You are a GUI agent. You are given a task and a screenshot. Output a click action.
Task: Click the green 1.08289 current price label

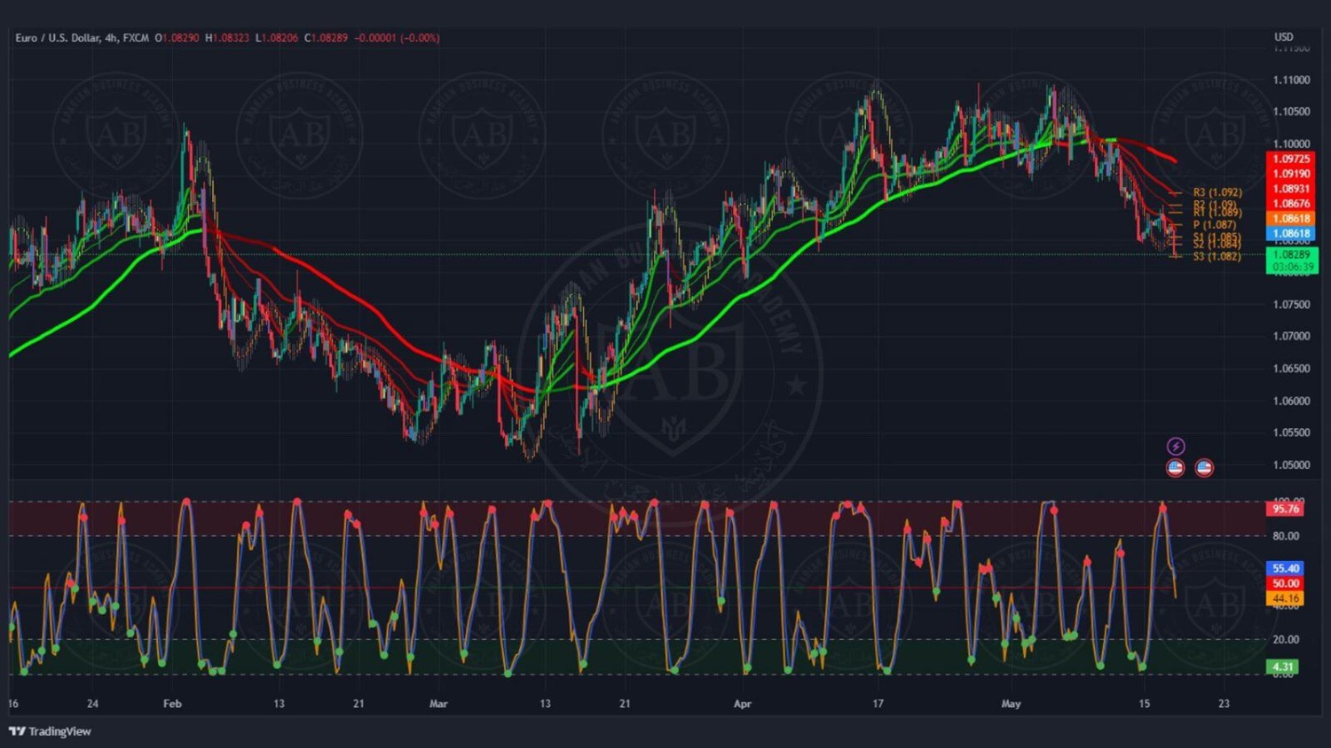click(x=1291, y=255)
